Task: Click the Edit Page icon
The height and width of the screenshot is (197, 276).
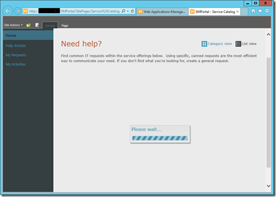Action: click(x=37, y=25)
